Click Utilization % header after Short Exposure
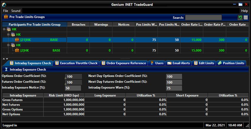This screenshot has height=129, width=251. [x=228, y=95]
